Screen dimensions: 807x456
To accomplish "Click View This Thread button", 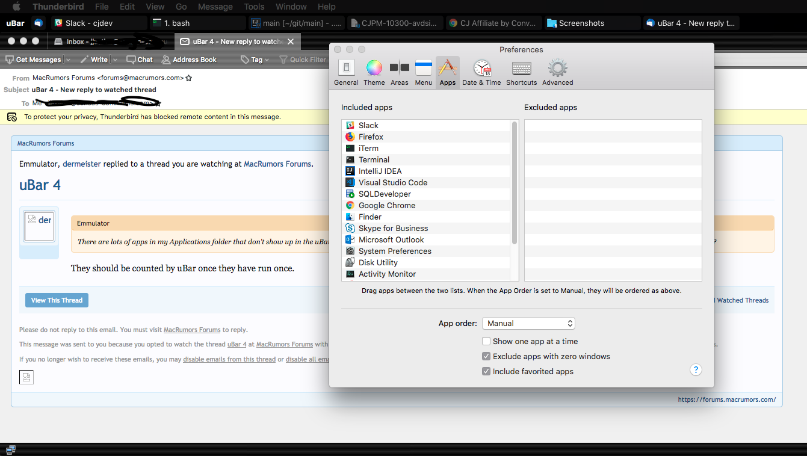I will (57, 300).
